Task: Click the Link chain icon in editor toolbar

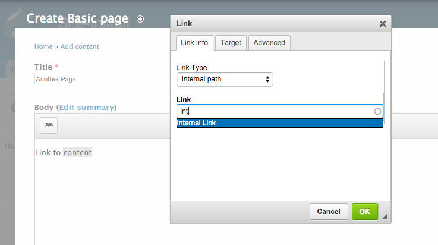Action: [x=49, y=125]
